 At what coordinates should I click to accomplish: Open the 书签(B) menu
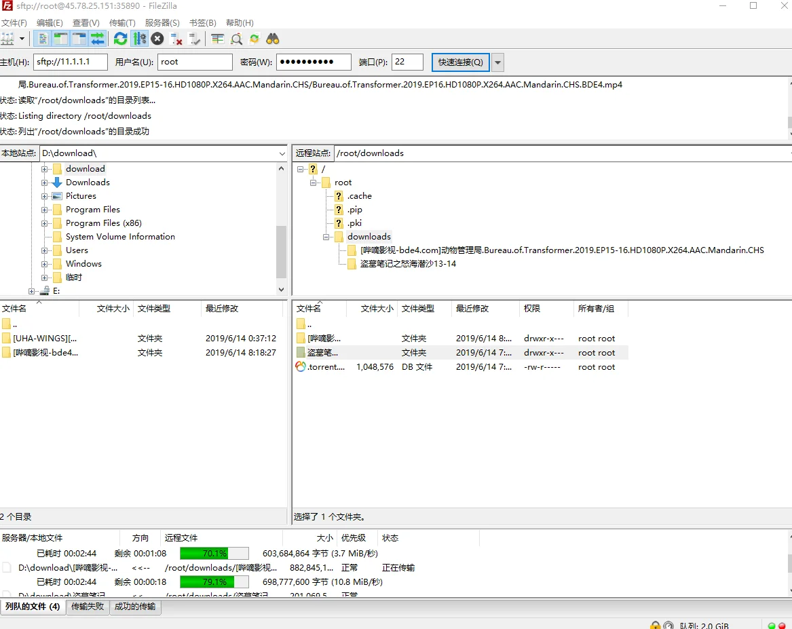click(202, 22)
